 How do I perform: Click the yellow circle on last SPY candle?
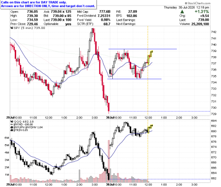point(152,52)
